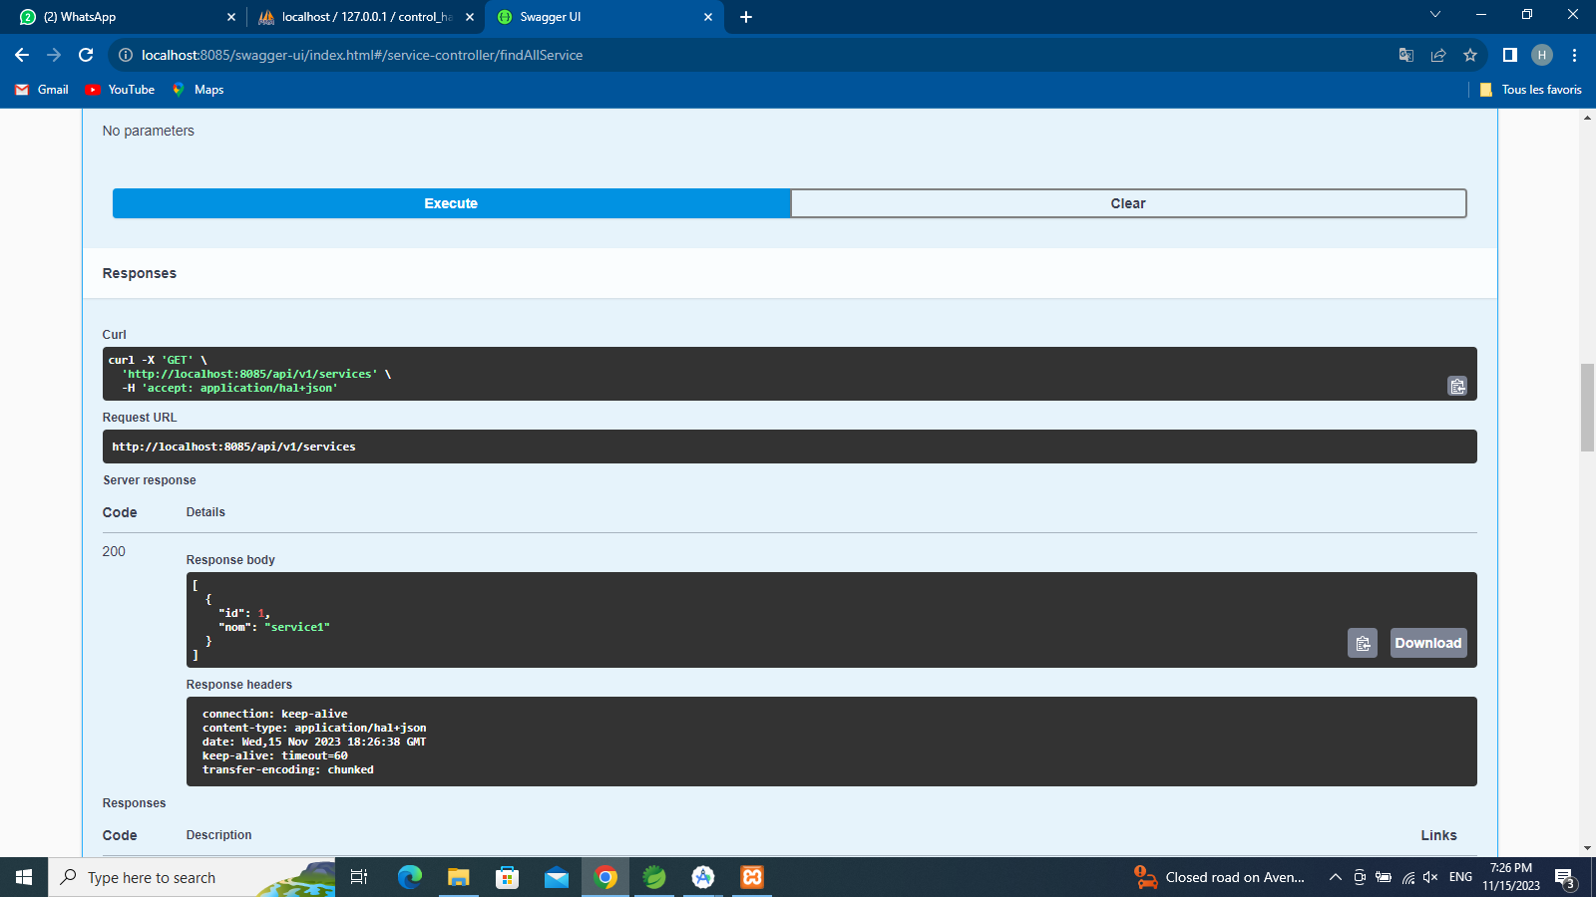
Task: Open Google Translate from the address bar
Action: 1405,55
